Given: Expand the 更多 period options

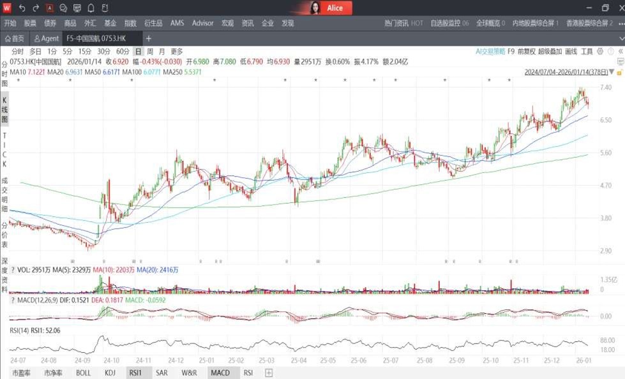Looking at the screenshot, I should pos(176,51).
